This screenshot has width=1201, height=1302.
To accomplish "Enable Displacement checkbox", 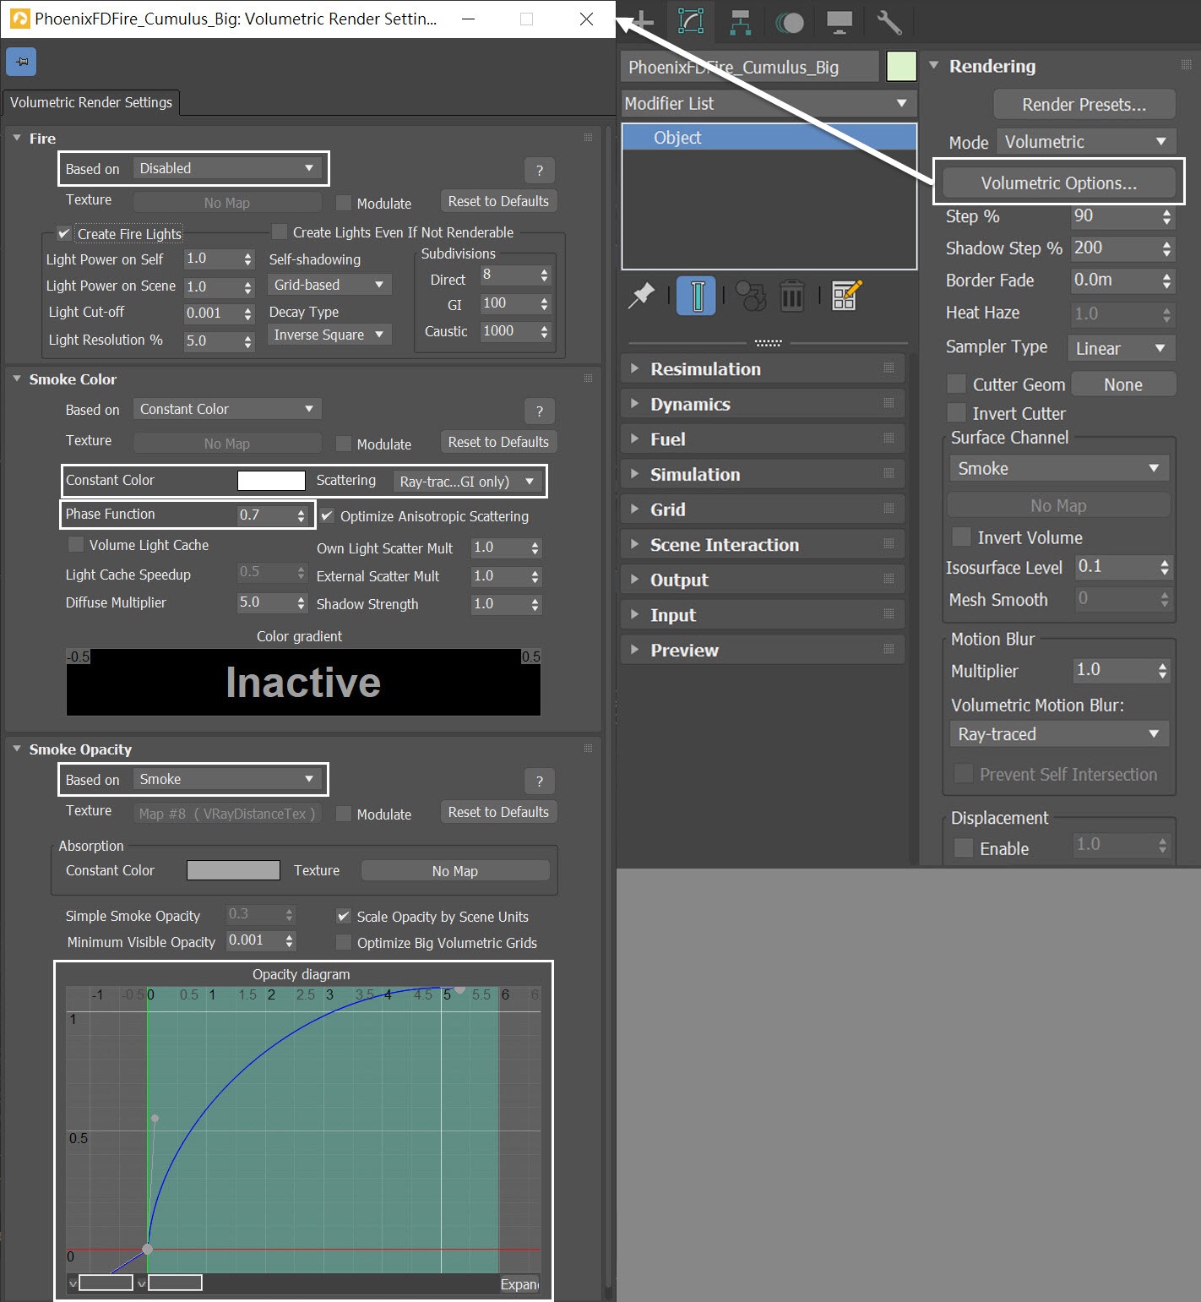I will click(x=963, y=847).
